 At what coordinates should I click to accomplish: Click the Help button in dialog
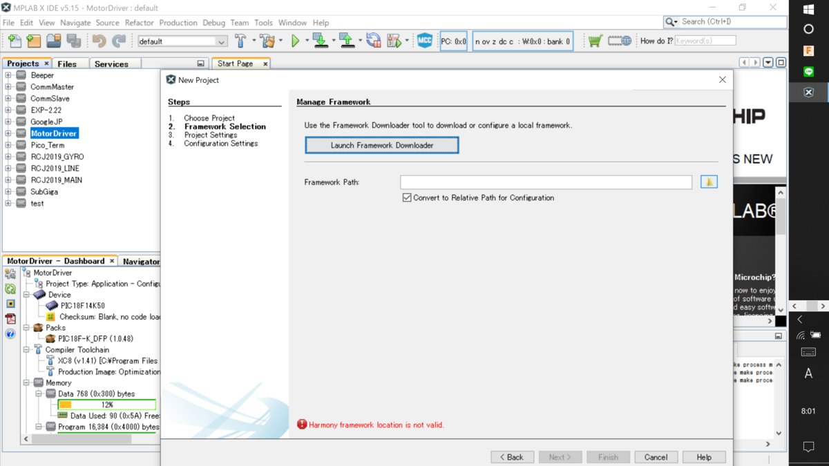tap(704, 457)
